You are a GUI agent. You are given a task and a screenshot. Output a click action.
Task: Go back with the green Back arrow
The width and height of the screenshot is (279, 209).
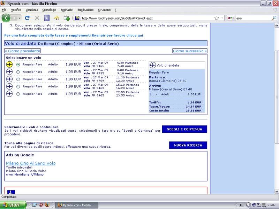point(6,18)
